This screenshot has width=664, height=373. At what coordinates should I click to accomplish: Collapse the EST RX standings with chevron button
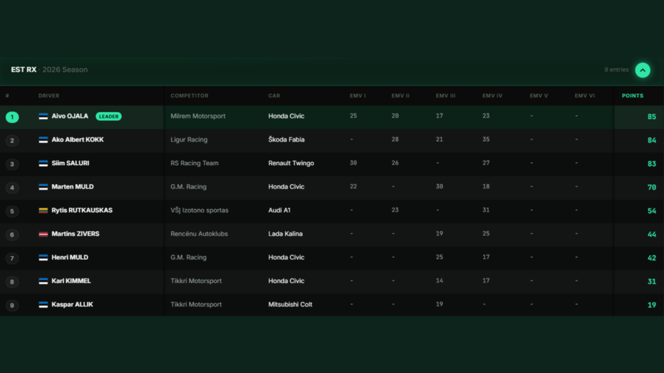(x=643, y=70)
